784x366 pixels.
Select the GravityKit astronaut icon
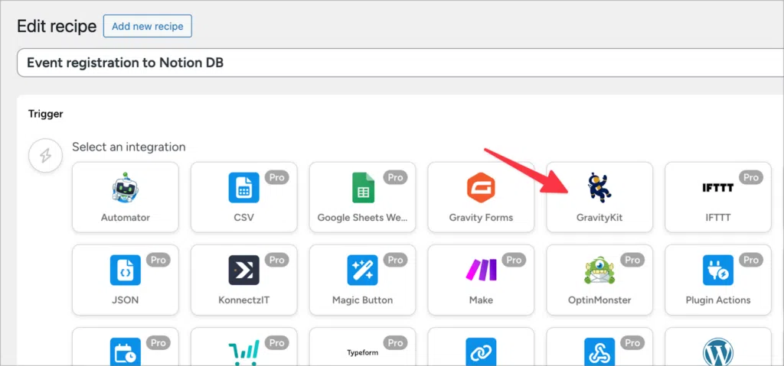click(599, 188)
